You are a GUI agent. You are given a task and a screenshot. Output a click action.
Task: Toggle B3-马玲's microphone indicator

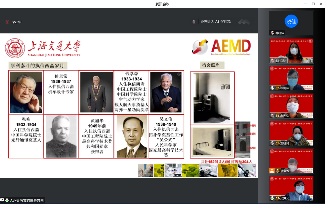click(x=272, y=60)
